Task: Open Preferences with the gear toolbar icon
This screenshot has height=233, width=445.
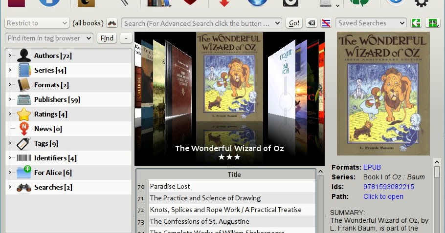Action: 422,3
